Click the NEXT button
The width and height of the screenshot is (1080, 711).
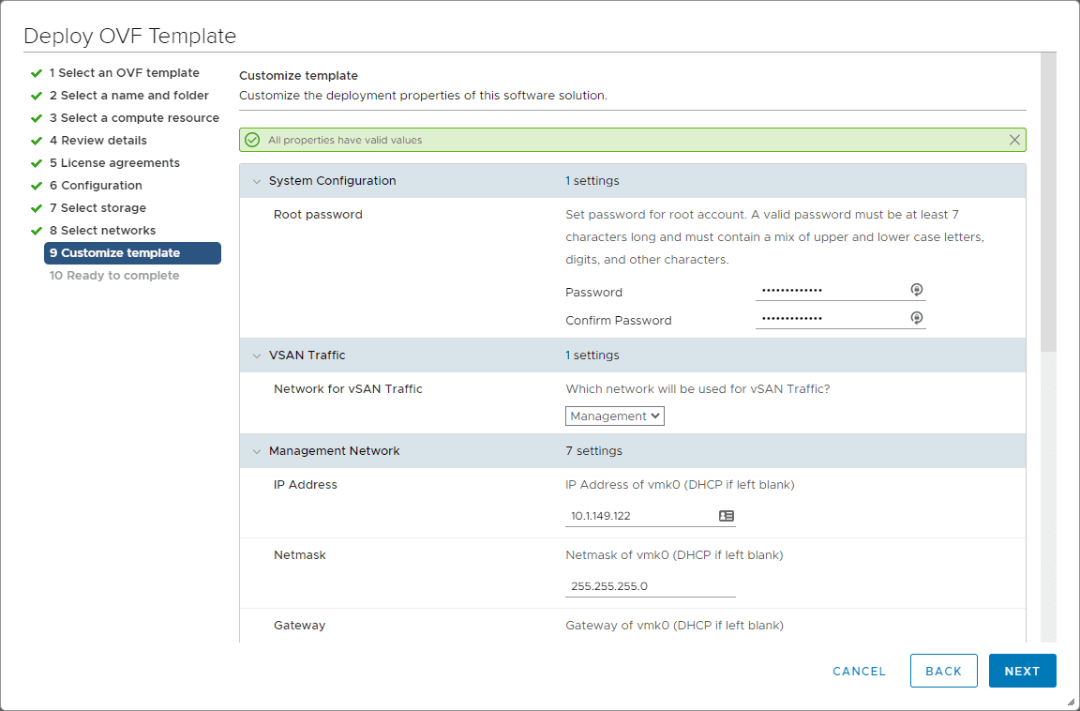(x=1022, y=671)
